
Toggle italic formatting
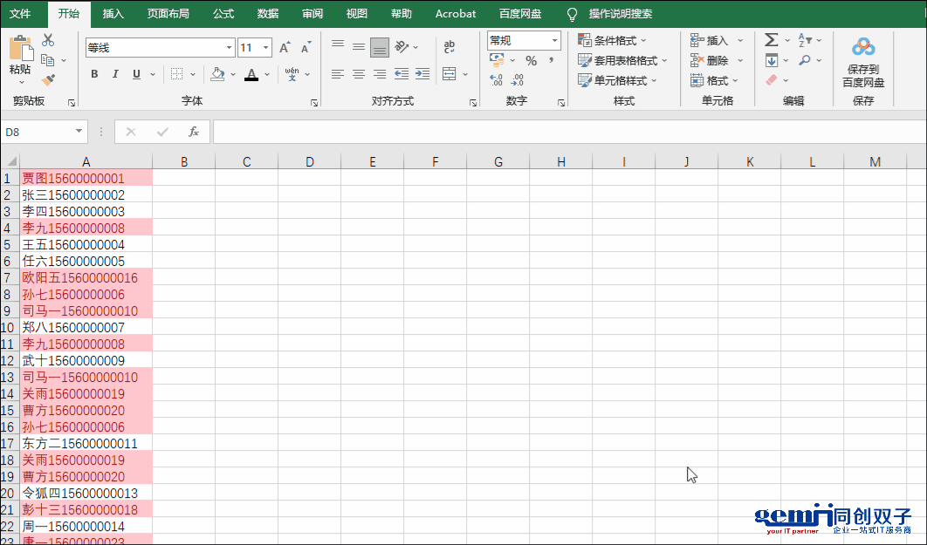click(x=115, y=74)
